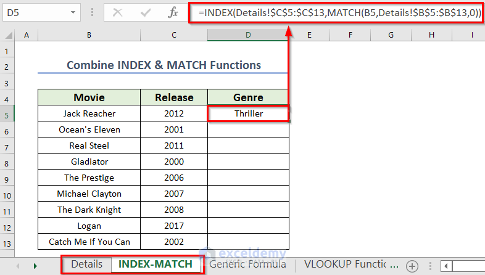
Task: Click the Name Box showing D5
Action: pyautogui.click(x=34, y=12)
